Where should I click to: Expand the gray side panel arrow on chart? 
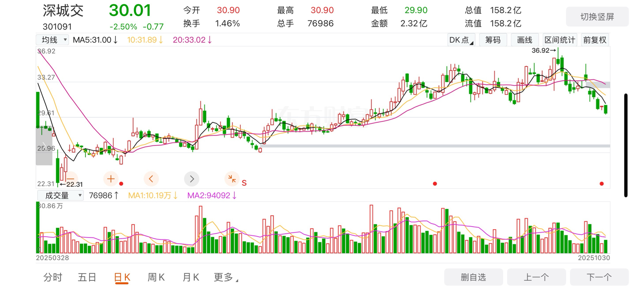44,146
